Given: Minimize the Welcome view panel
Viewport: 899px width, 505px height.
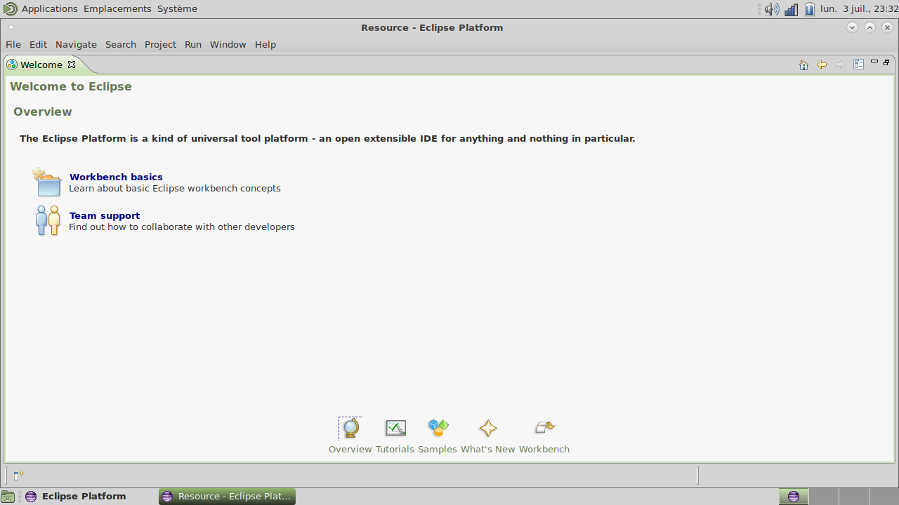Looking at the screenshot, I should coord(874,62).
